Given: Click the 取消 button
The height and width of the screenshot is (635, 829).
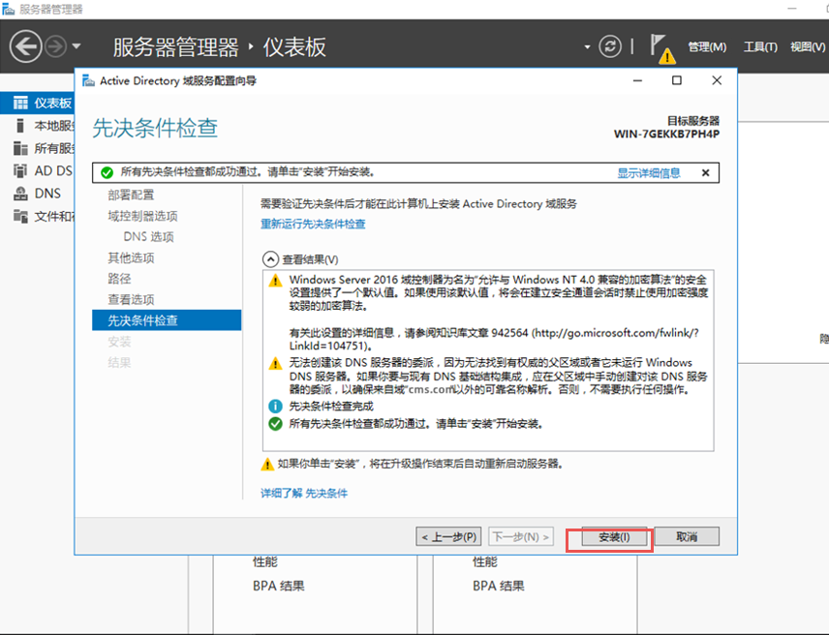Looking at the screenshot, I should click(687, 536).
